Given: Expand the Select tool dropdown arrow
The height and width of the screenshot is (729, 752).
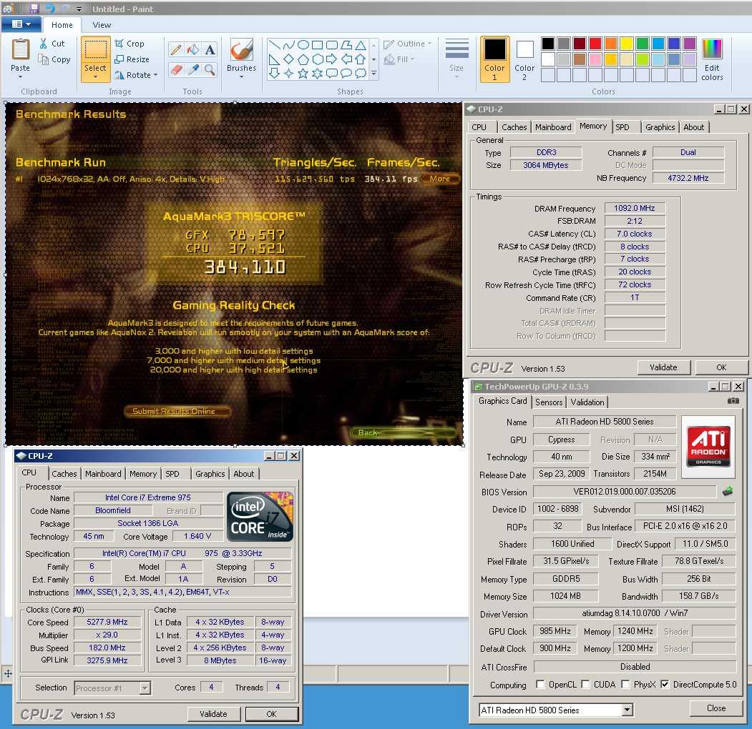Looking at the screenshot, I should pyautogui.click(x=95, y=77).
